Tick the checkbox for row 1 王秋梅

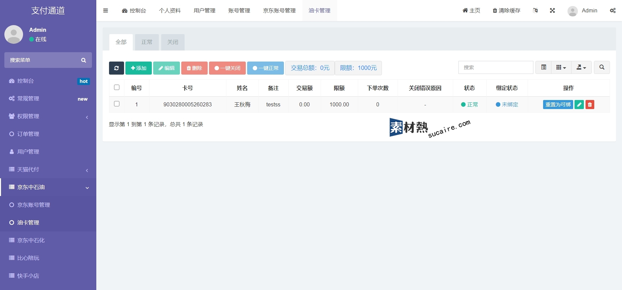click(117, 104)
